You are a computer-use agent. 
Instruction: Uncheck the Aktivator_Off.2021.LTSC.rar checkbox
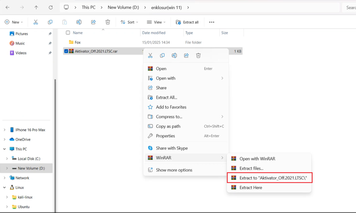(66, 51)
